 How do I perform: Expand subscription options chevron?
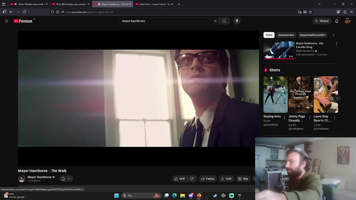click(69, 179)
